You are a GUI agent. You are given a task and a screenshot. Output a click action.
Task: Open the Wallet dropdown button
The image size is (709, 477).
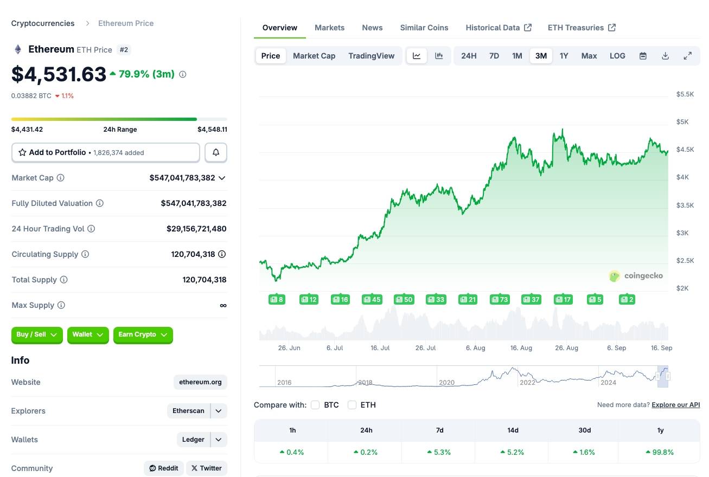point(88,335)
